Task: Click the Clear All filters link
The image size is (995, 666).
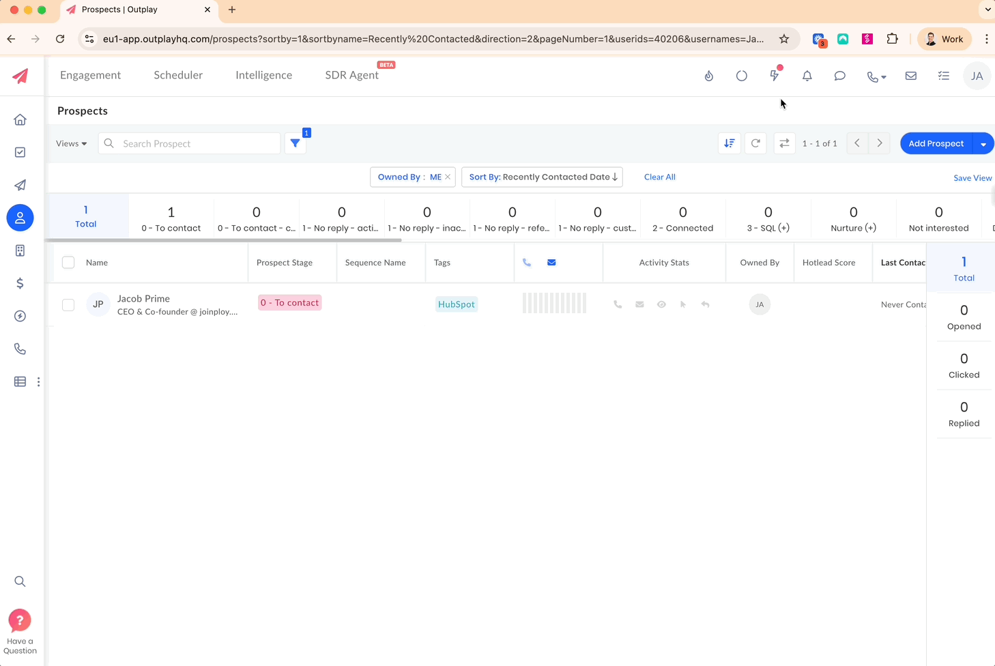Action: pyautogui.click(x=659, y=177)
